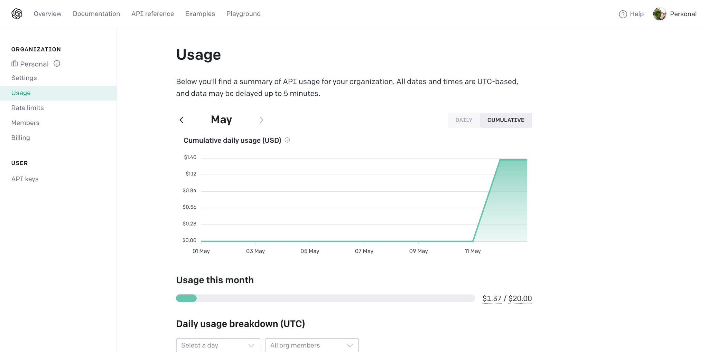Click the Daily usage breakdown (UTC) heading

pos(241,324)
